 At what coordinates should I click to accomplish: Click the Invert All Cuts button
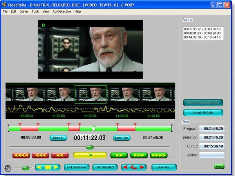pyautogui.click(x=203, y=113)
